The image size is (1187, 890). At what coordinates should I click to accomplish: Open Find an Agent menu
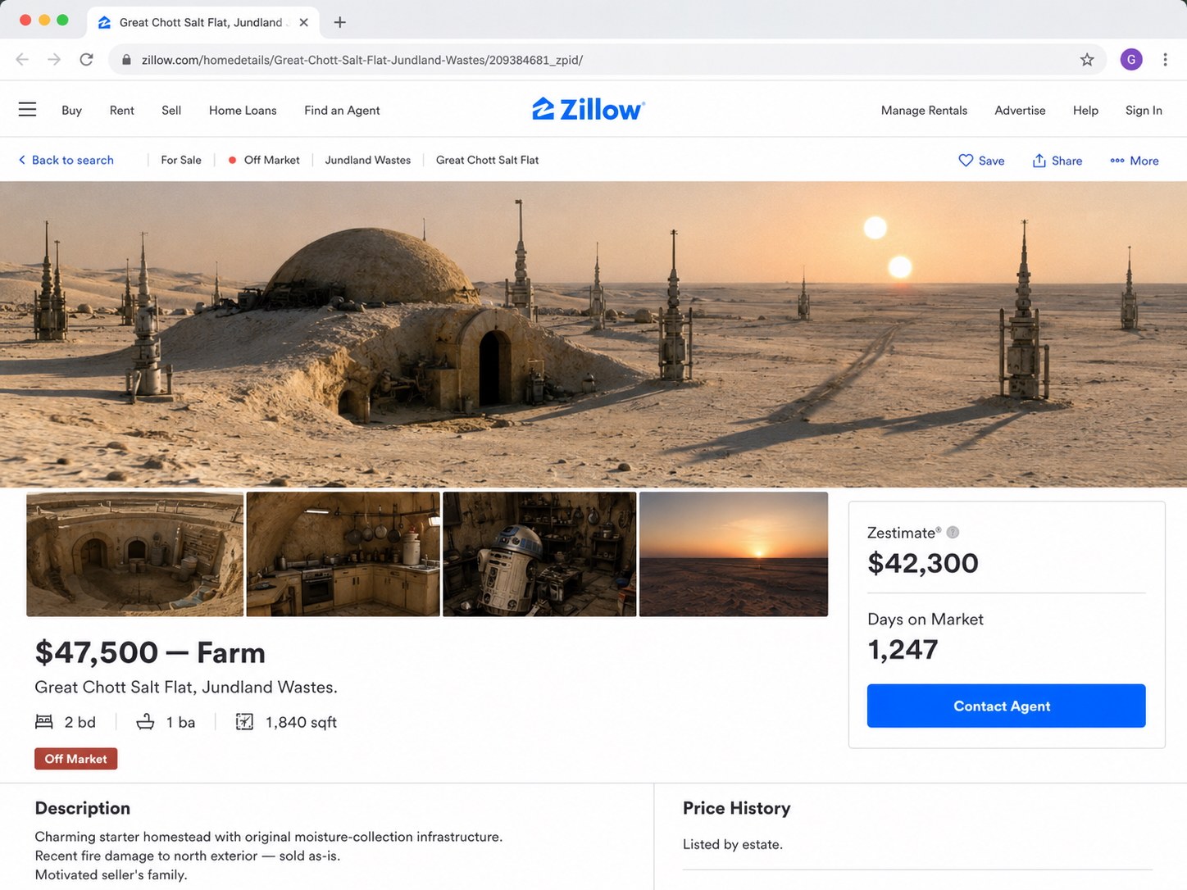pyautogui.click(x=342, y=110)
